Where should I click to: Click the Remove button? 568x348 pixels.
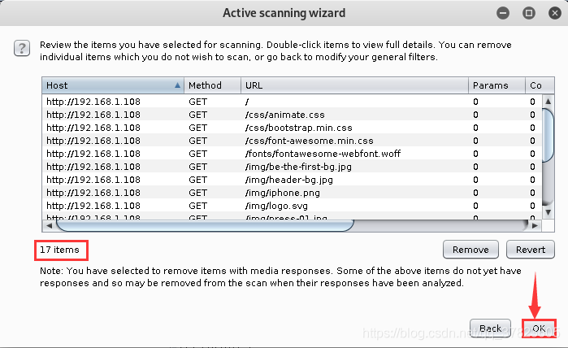(470, 250)
